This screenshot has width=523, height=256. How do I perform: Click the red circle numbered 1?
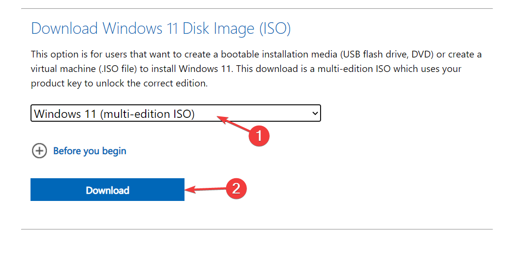(258, 136)
